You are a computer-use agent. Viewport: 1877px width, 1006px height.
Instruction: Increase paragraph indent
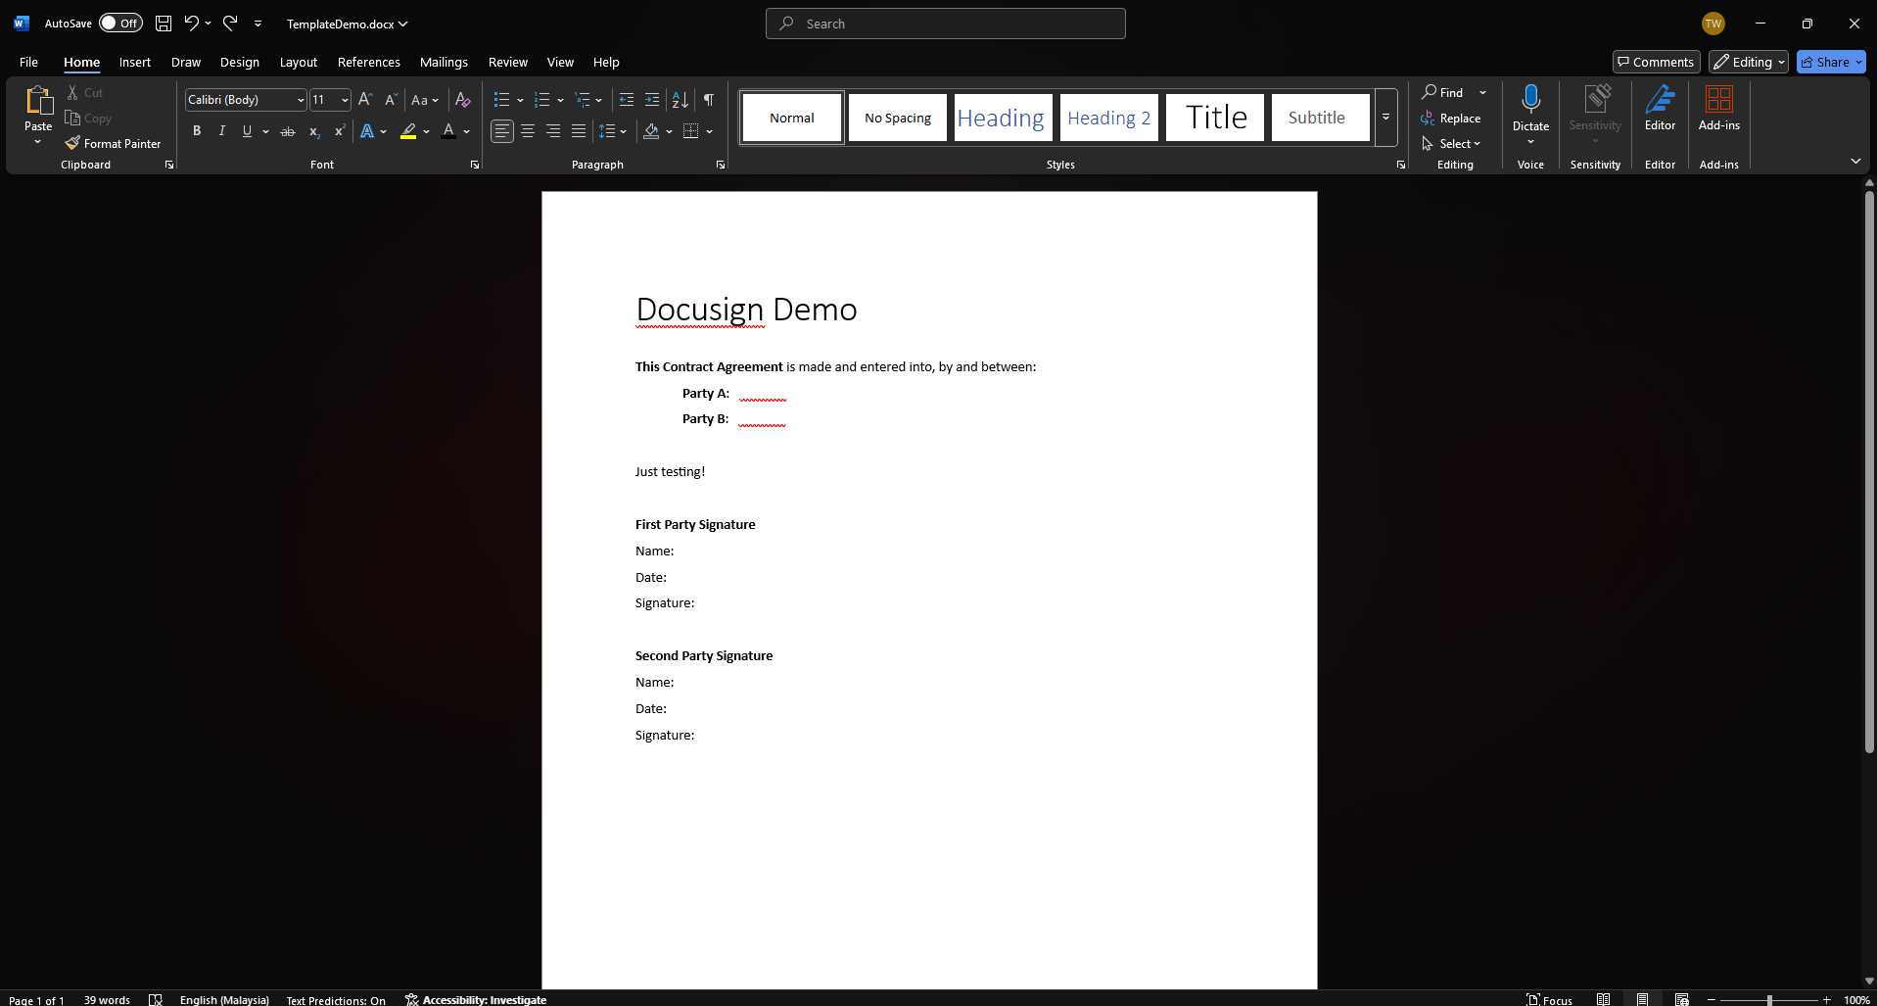(x=652, y=99)
